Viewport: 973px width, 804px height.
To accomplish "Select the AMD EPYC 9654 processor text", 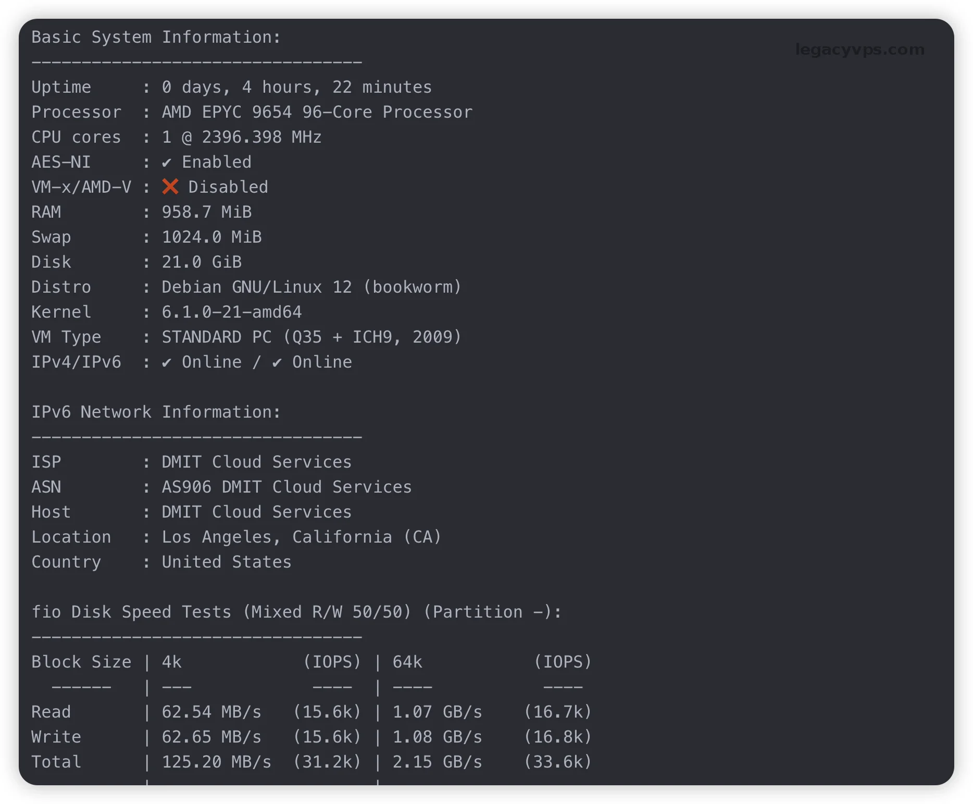I will pyautogui.click(x=317, y=112).
